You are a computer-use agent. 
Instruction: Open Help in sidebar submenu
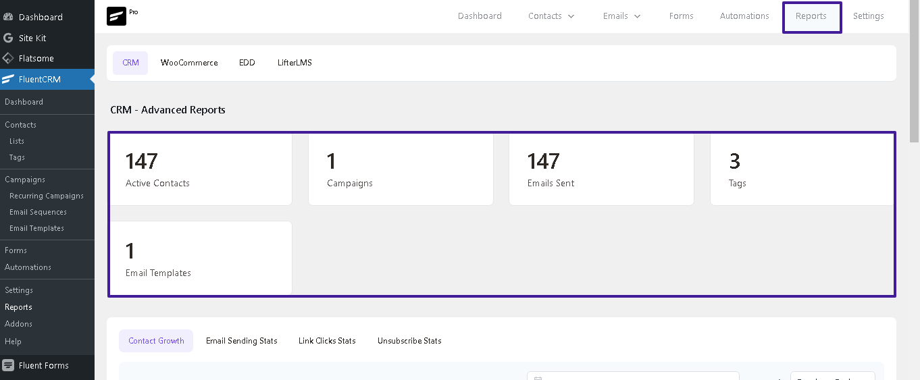(13, 342)
